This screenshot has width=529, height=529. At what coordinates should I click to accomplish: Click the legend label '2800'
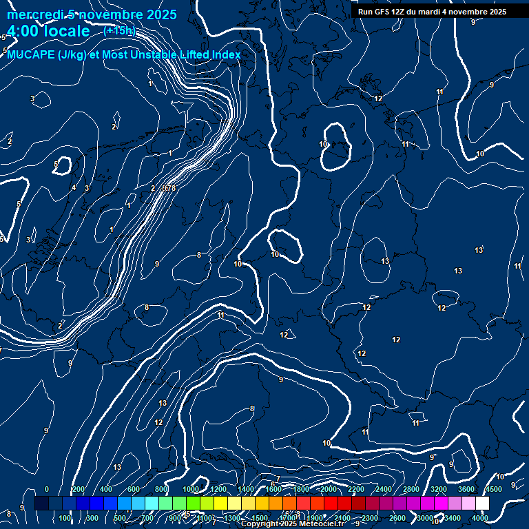coord(411,489)
